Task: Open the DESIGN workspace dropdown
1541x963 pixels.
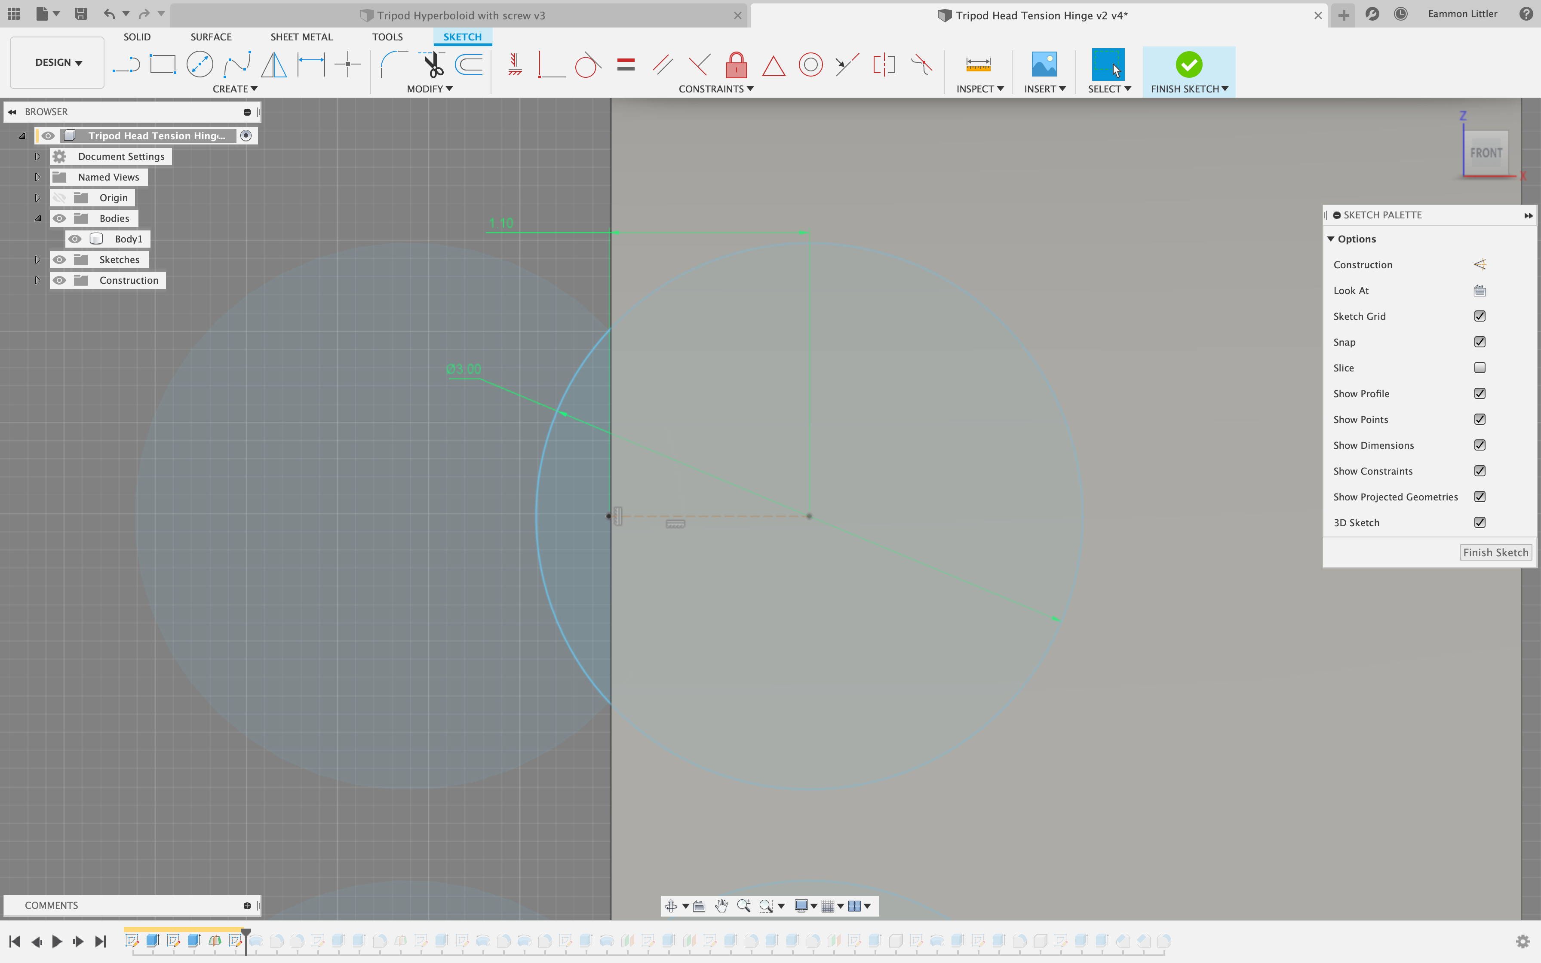Action: point(56,62)
